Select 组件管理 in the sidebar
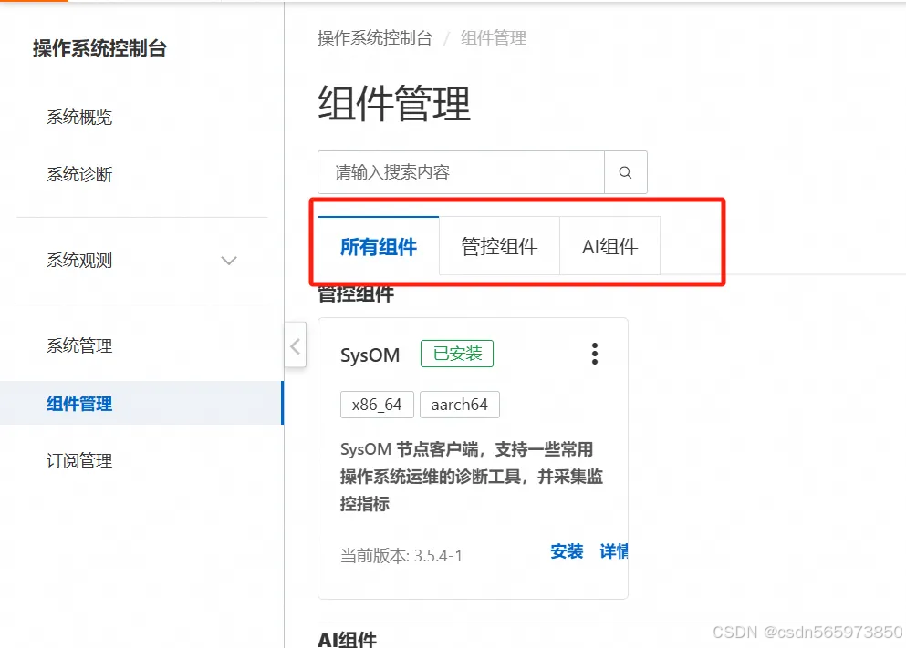 coord(141,403)
